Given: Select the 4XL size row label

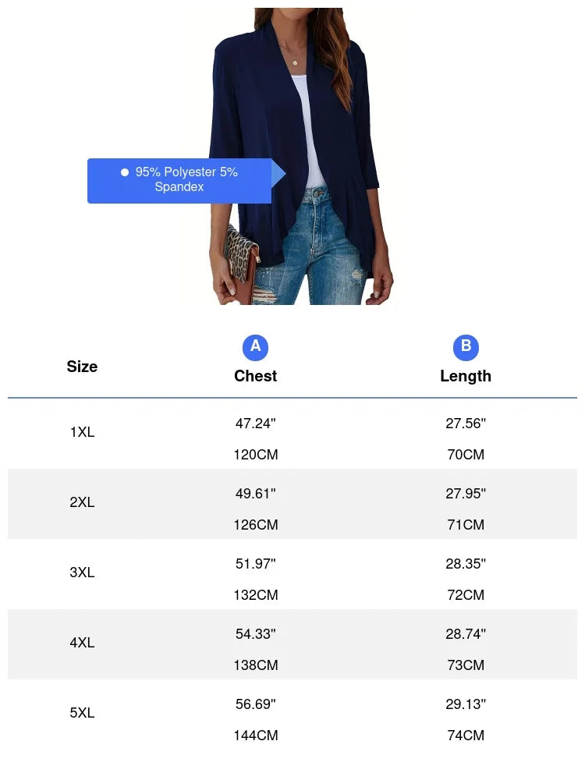Looking at the screenshot, I should click(x=82, y=643).
